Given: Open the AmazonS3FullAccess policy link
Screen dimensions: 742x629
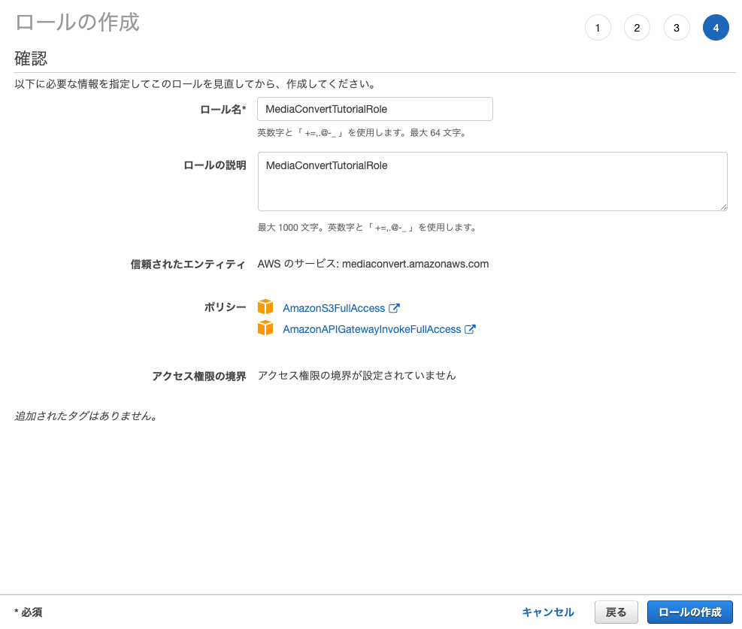Looking at the screenshot, I should (334, 308).
